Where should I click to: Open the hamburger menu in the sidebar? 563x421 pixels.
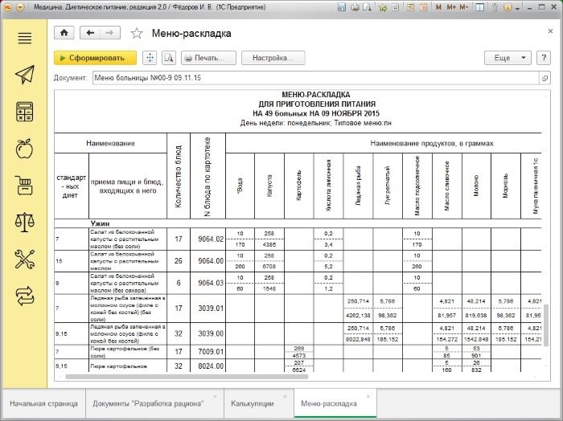[24, 38]
